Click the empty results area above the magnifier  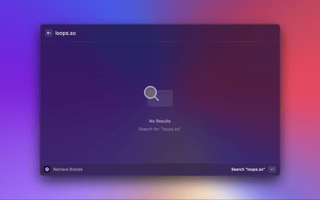click(x=159, y=62)
